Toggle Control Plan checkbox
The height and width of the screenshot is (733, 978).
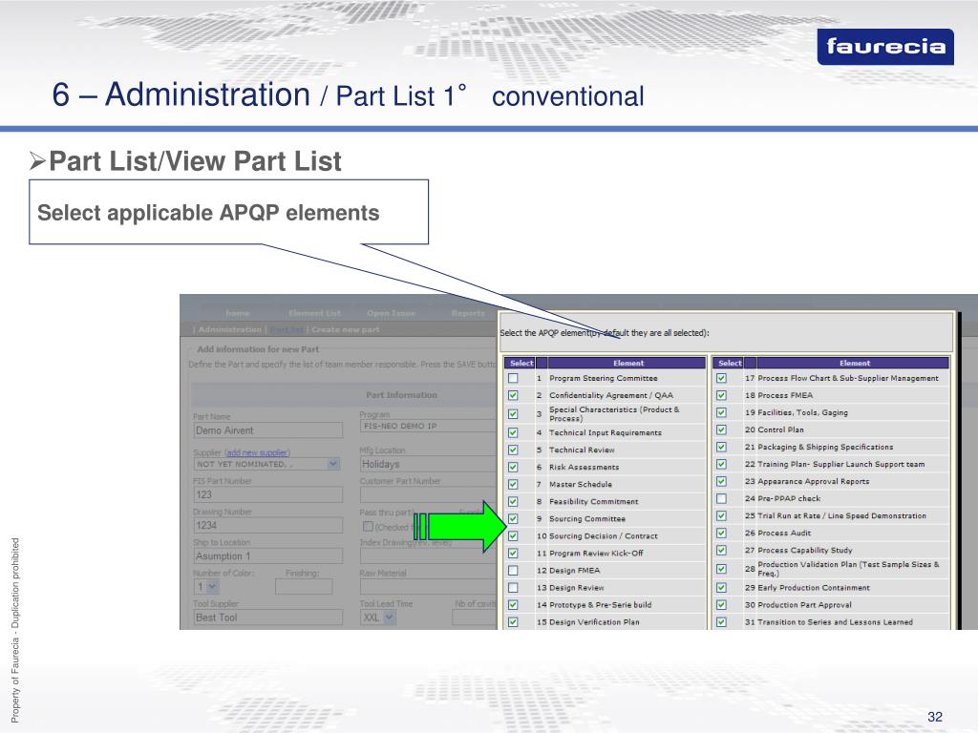pyautogui.click(x=721, y=430)
